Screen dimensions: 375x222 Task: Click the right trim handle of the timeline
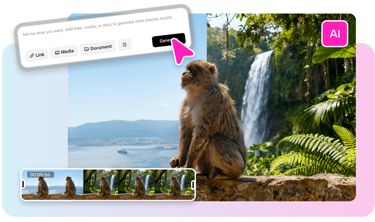[x=193, y=184]
